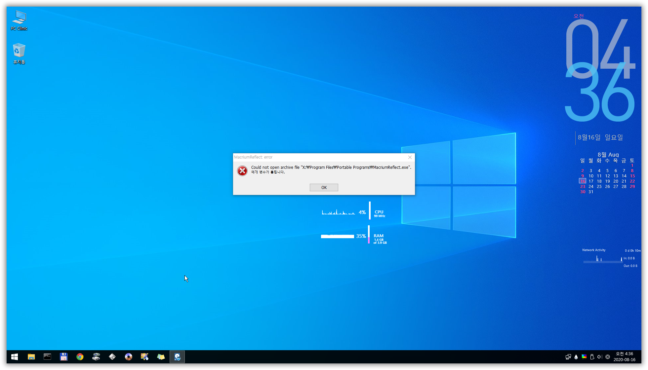Launch the command prompt from the taskbar
648x370 pixels.
pyautogui.click(x=47, y=357)
